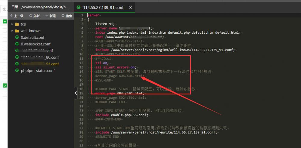The width and height of the screenshot is (301, 148).
Task: Click the tcp folder icon
Action: pyautogui.click(x=17, y=24)
